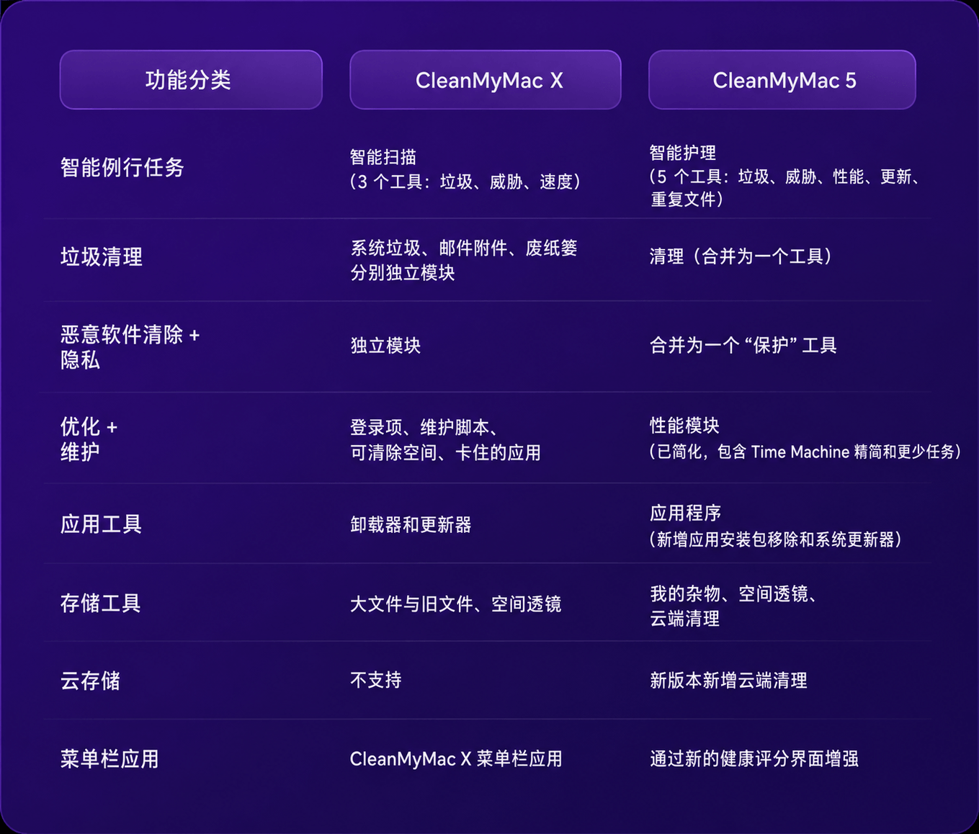Click the 清理（合并为一个工具）cell
This screenshot has width=979, height=834.
click(x=741, y=256)
